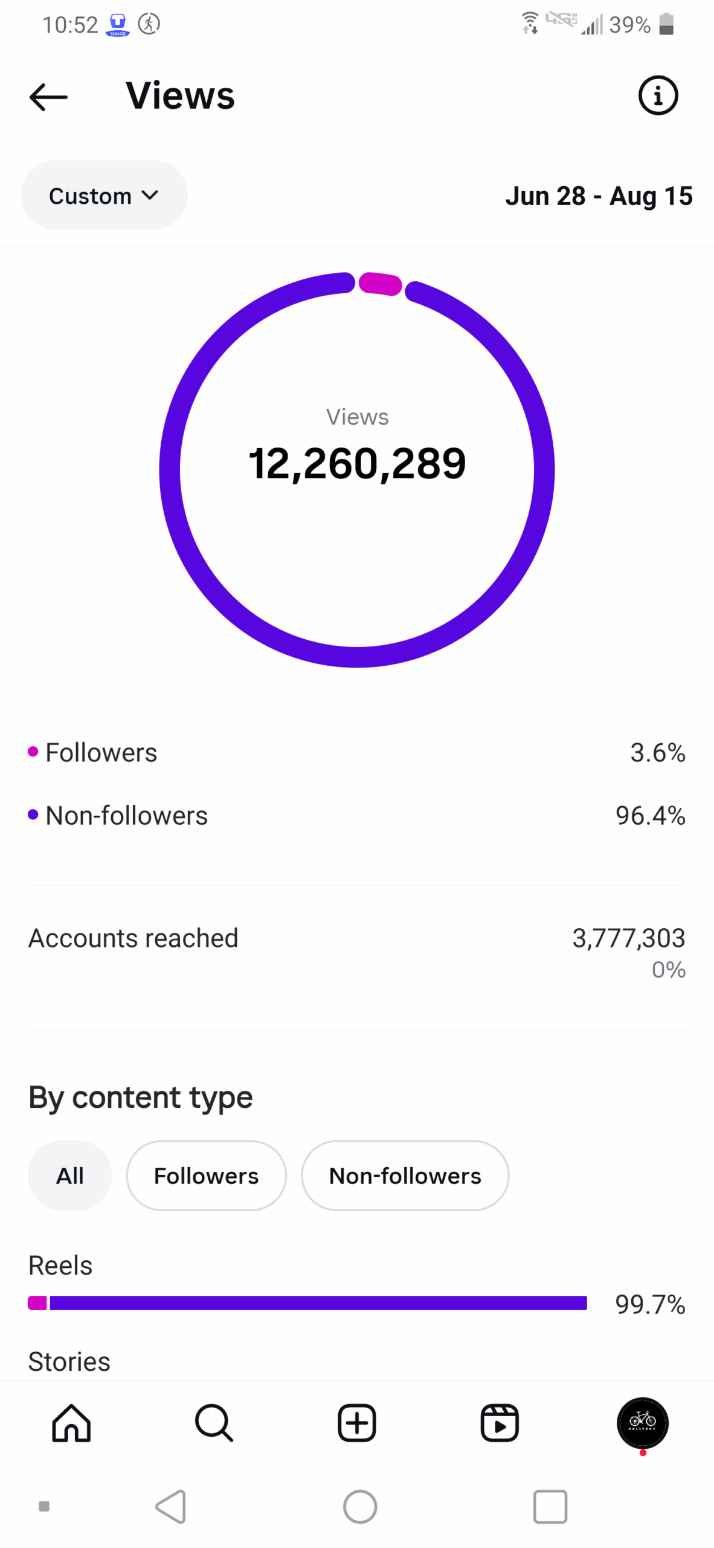The width and height of the screenshot is (714, 1548).
Task: Tap the total views count in donut
Action: click(357, 464)
